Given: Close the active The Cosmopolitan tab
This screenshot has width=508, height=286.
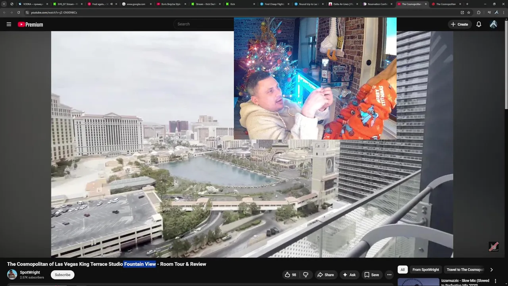Looking at the screenshot, I should point(426,4).
